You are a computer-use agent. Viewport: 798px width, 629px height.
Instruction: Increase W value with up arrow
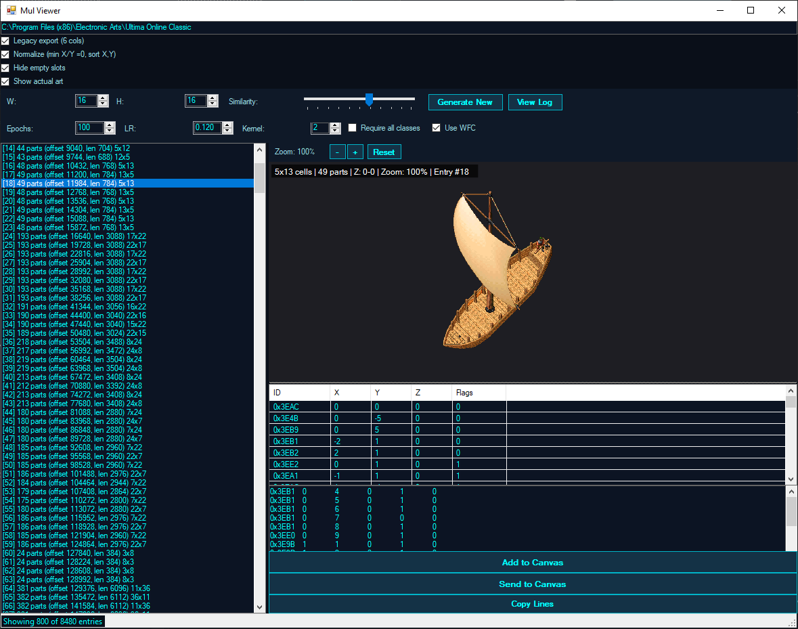tap(103, 97)
